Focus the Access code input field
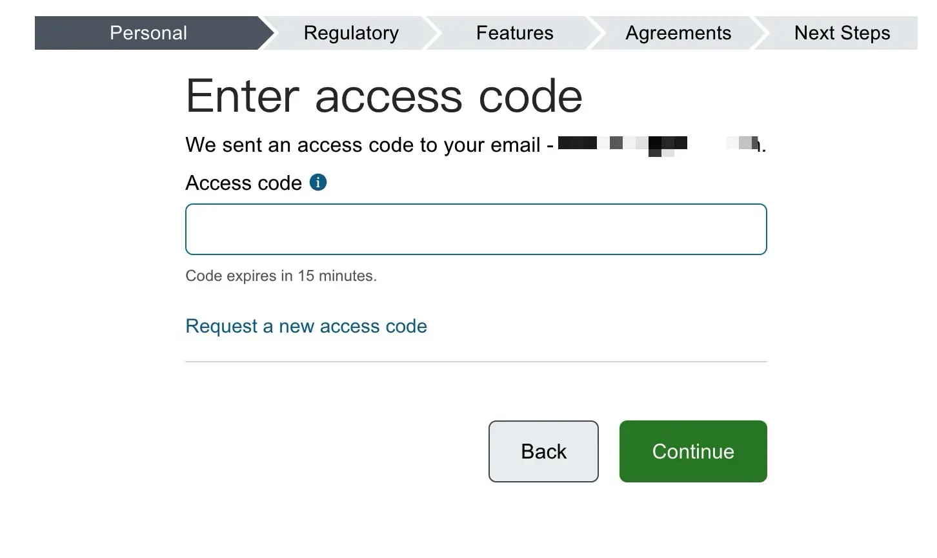This screenshot has height=558, width=937. coord(476,229)
